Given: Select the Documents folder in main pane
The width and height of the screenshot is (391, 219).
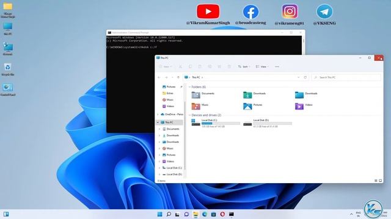Looking at the screenshot, I should click(203, 95).
